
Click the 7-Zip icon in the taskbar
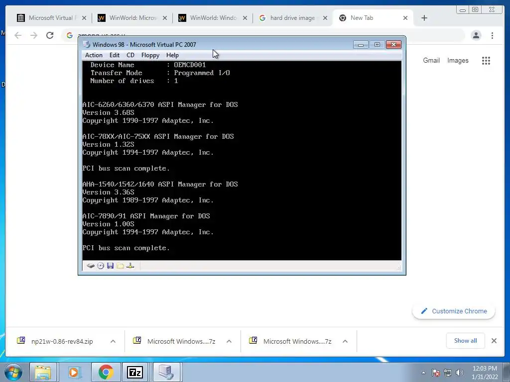[x=135, y=372]
